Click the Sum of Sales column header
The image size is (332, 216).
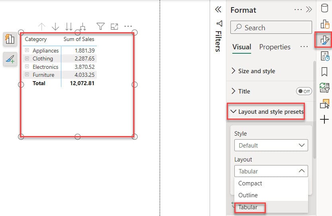(x=79, y=39)
